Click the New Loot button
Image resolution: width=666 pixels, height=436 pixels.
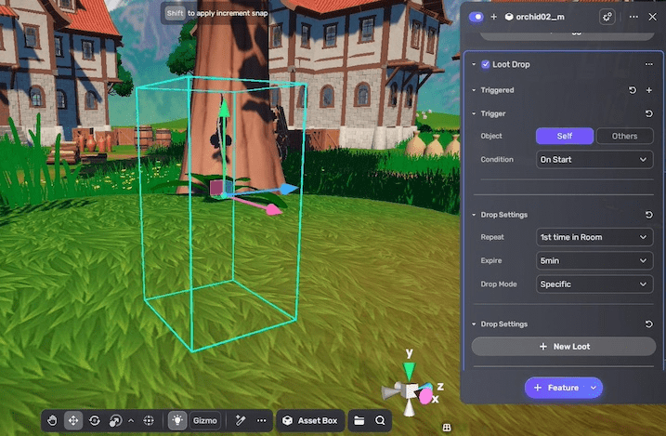(x=564, y=346)
